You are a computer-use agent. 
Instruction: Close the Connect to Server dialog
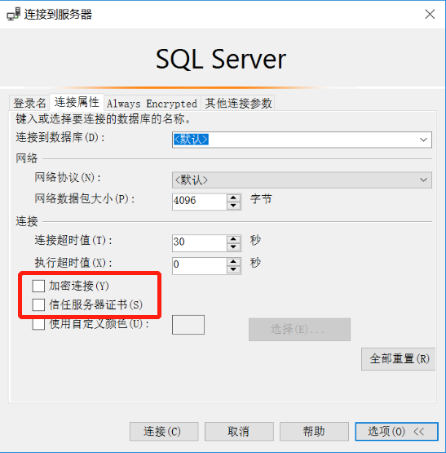point(430,14)
